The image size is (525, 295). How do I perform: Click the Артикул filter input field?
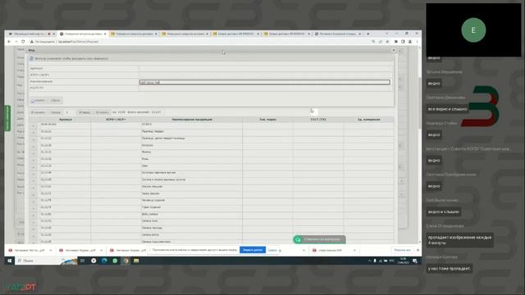point(264,69)
